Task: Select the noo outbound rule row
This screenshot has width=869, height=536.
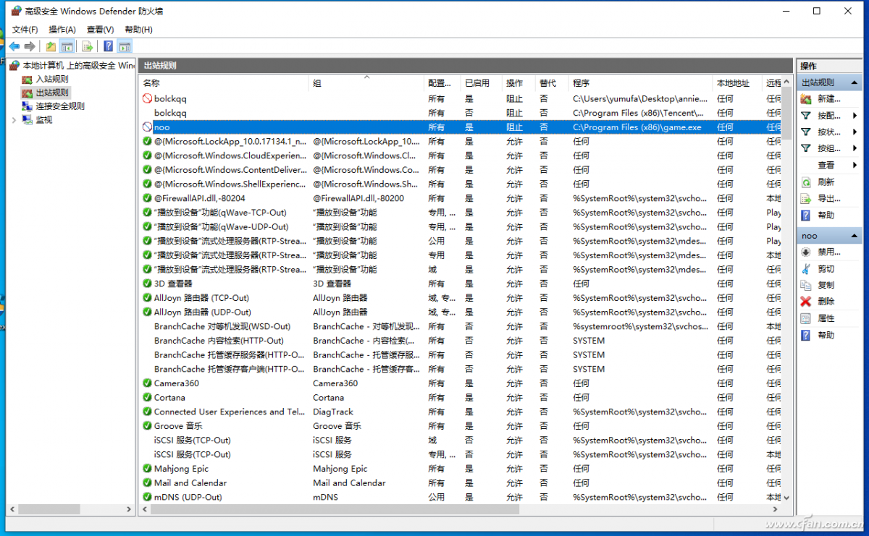Action: coord(461,127)
